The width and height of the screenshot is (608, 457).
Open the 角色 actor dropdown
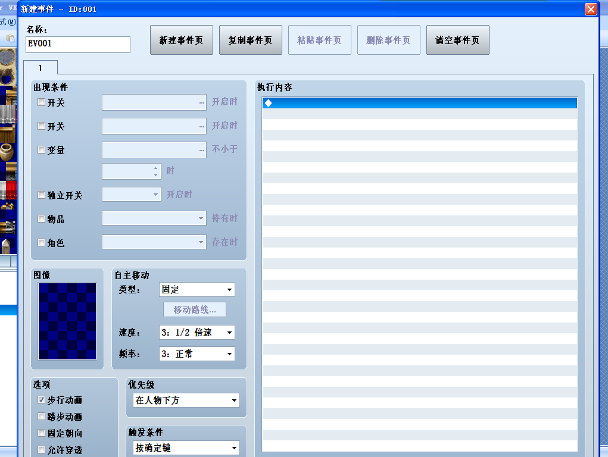point(154,242)
